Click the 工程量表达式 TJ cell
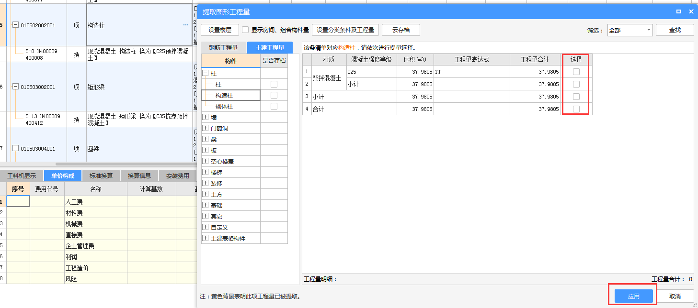 (x=472, y=72)
